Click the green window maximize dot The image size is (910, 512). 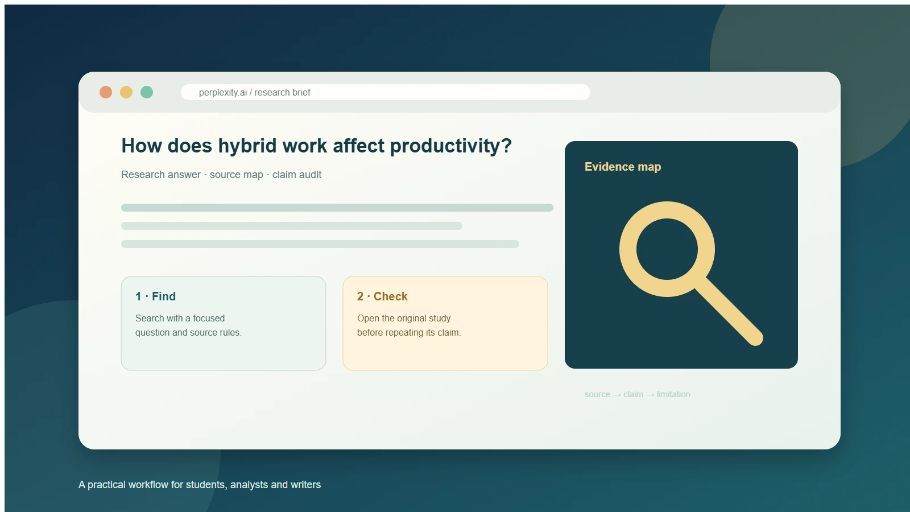[147, 92]
